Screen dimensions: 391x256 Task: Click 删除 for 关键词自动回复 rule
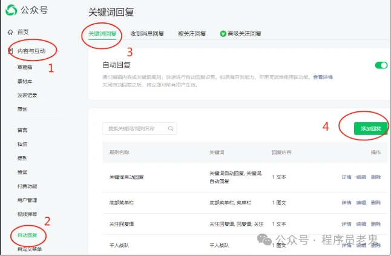point(376,177)
